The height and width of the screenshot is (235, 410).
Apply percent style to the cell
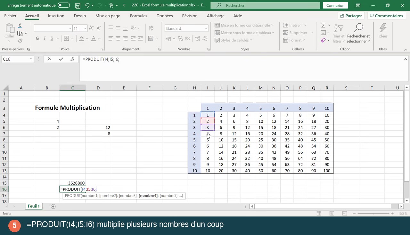(x=180, y=39)
